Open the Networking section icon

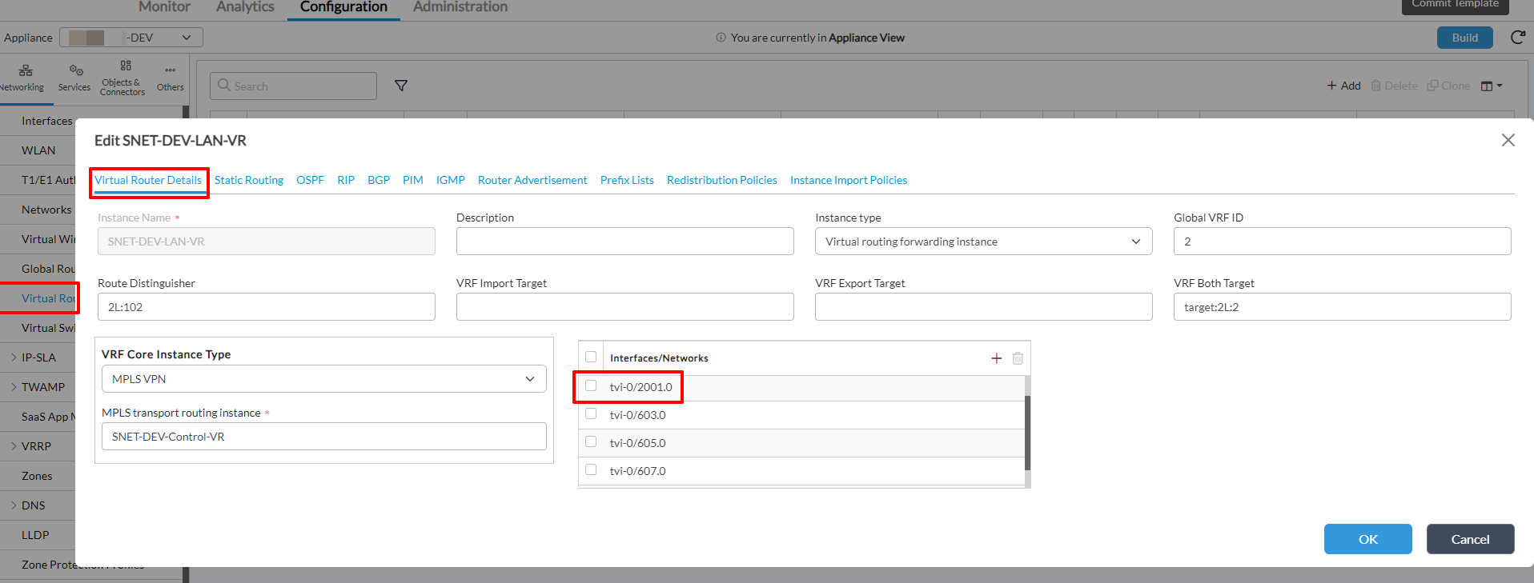click(x=25, y=78)
